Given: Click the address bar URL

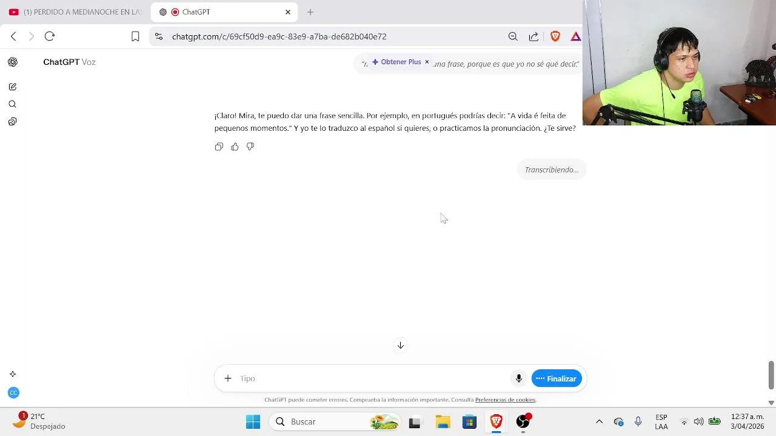Looking at the screenshot, I should click(x=279, y=36).
